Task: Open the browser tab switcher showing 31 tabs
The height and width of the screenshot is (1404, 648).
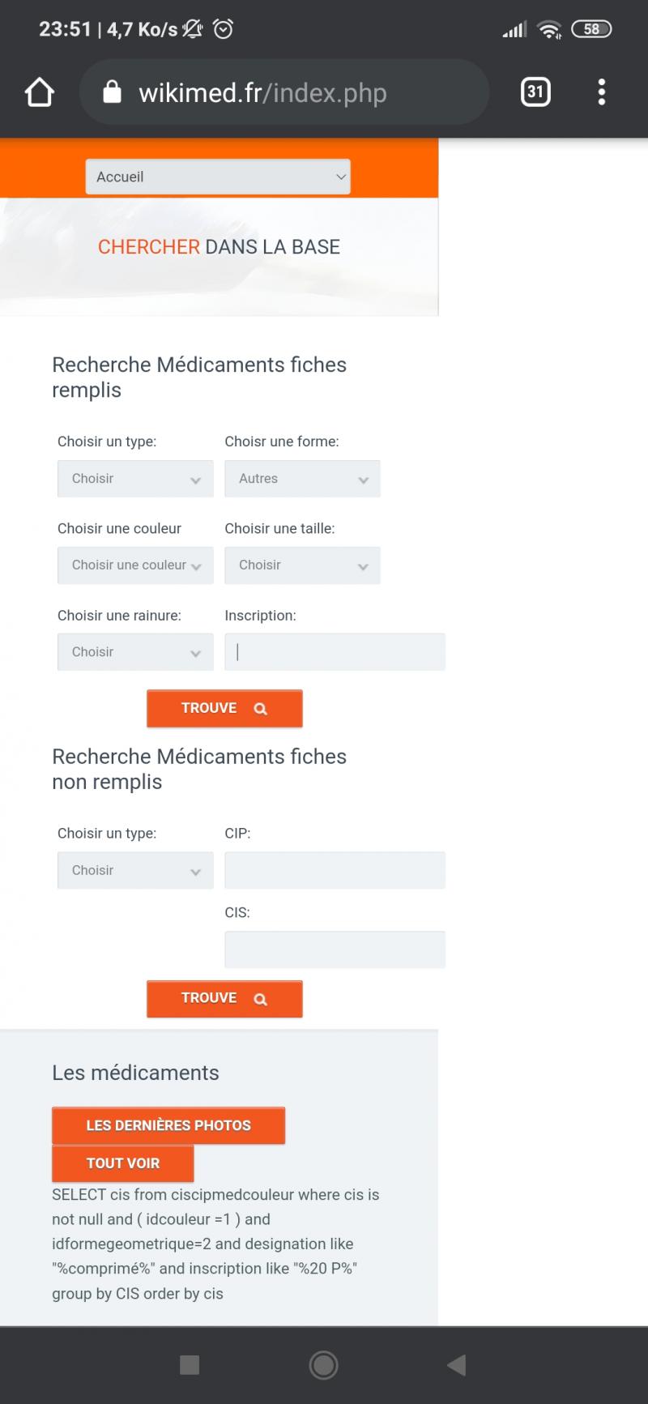Action: point(535,92)
